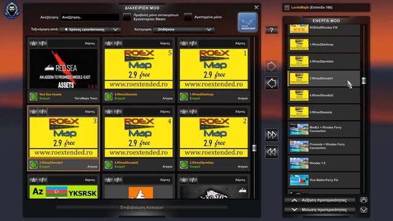Close the mod manager window

256,7
